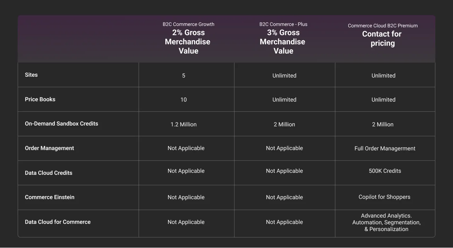Select the '5' Sites value for Growth plan
This screenshot has width=453, height=248.
click(183, 75)
